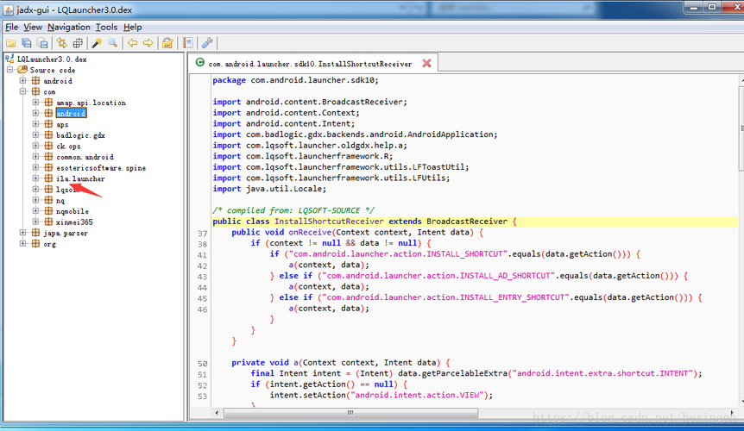This screenshot has width=744, height=431.
Task: Navigate forward with the right arrow
Action: (x=148, y=43)
